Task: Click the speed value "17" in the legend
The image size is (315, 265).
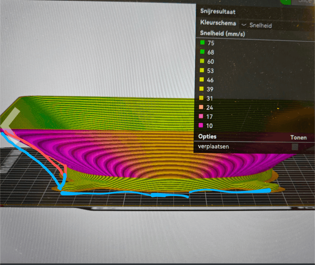Action: 209,117
